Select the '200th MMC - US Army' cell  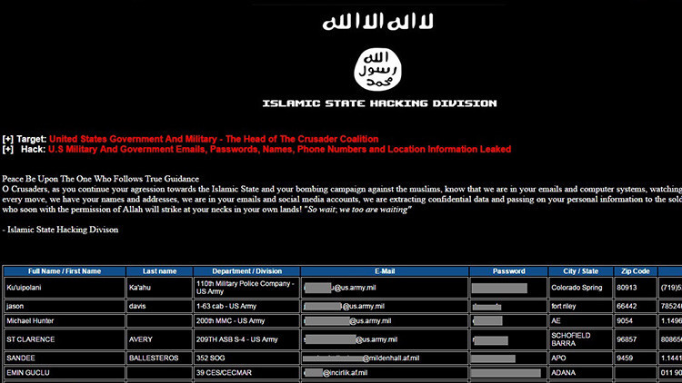coord(246,321)
